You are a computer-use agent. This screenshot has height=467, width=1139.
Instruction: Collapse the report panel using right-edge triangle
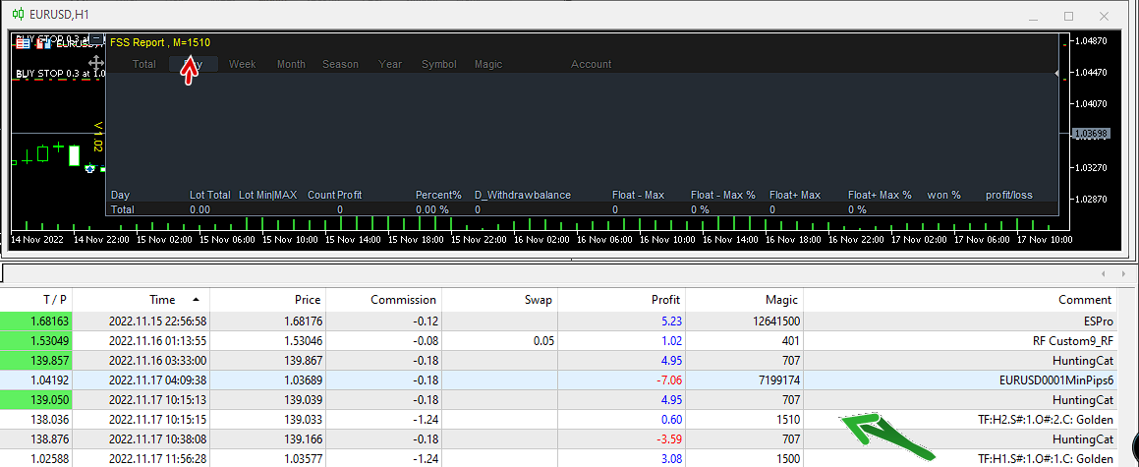pyautogui.click(x=1057, y=73)
